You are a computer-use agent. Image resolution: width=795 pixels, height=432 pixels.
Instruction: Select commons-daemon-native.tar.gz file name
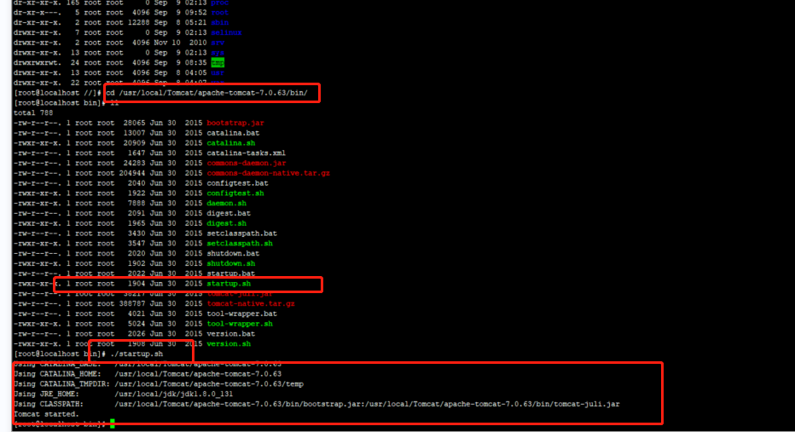pyautogui.click(x=268, y=173)
